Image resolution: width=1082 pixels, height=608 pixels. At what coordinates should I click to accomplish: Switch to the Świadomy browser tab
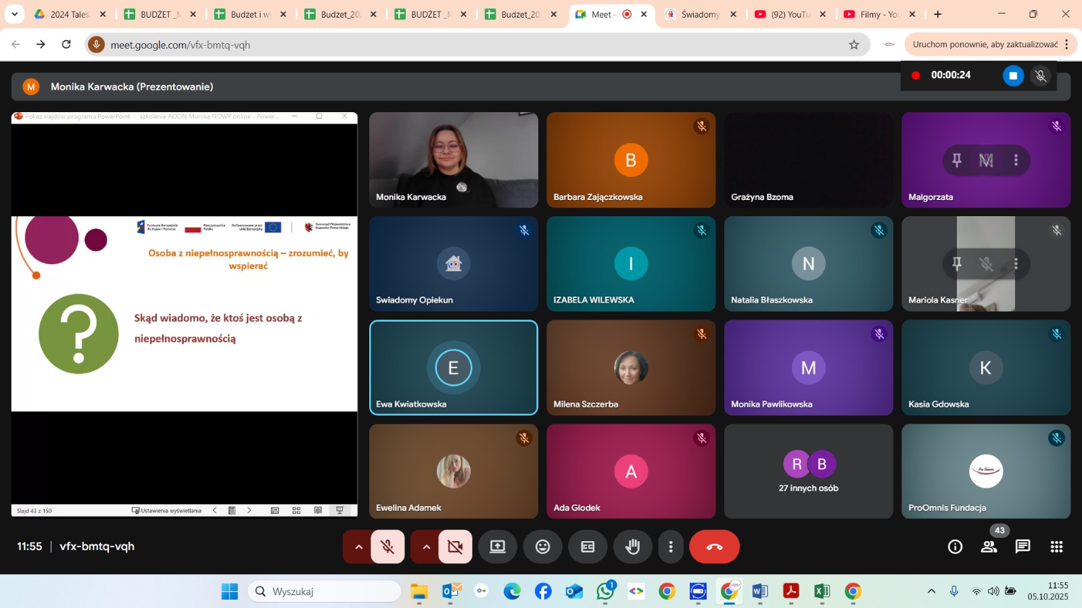[x=699, y=14]
